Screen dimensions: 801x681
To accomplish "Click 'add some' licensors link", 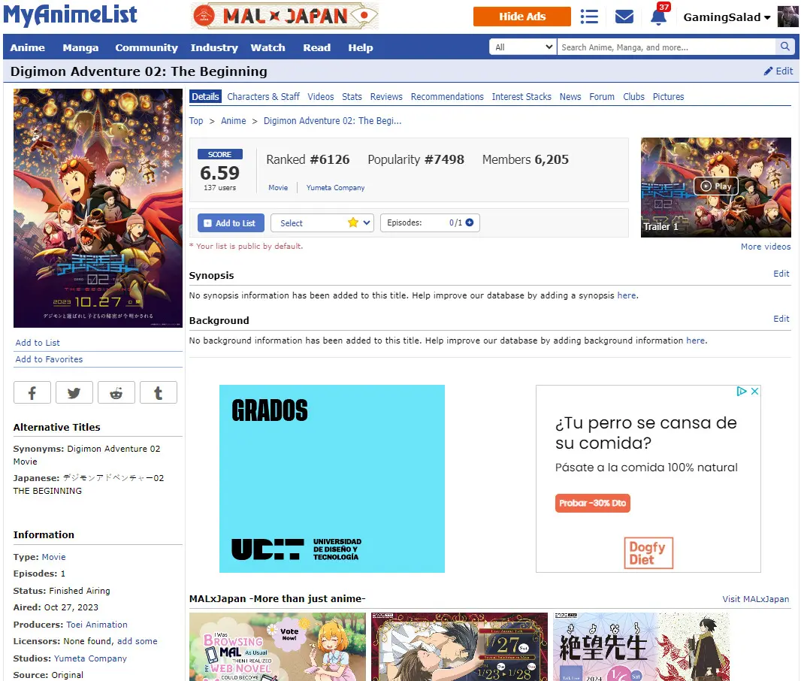I will click(x=138, y=641).
